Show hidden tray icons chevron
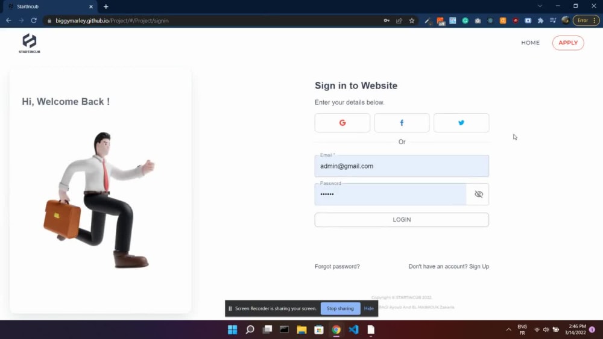Screen dimensions: 603x339 pyautogui.click(x=508, y=330)
